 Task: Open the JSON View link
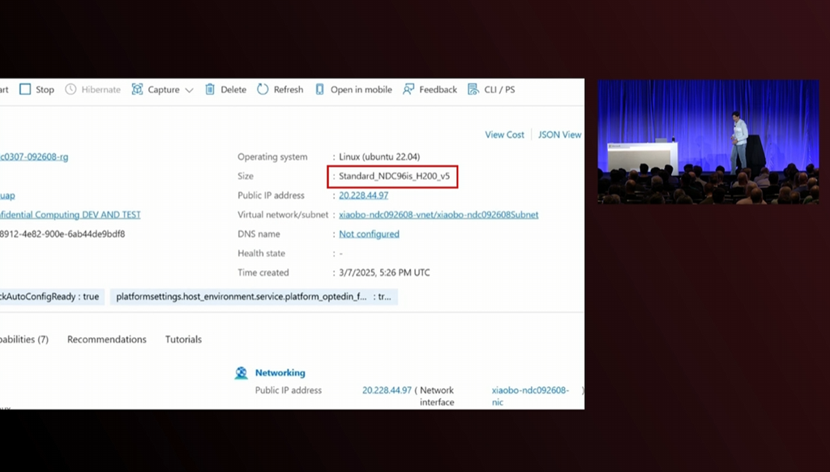click(559, 135)
